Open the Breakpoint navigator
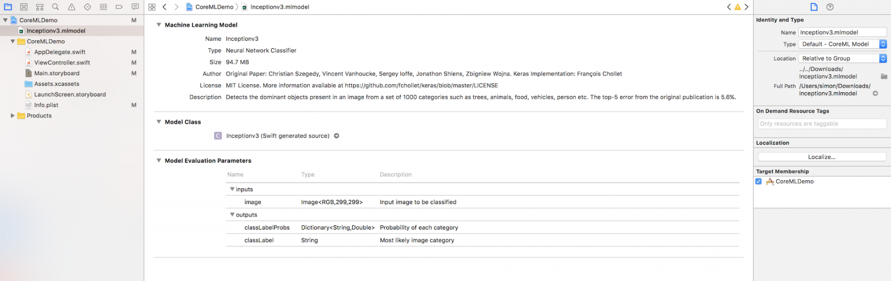This screenshot has width=891, height=281. point(119,7)
